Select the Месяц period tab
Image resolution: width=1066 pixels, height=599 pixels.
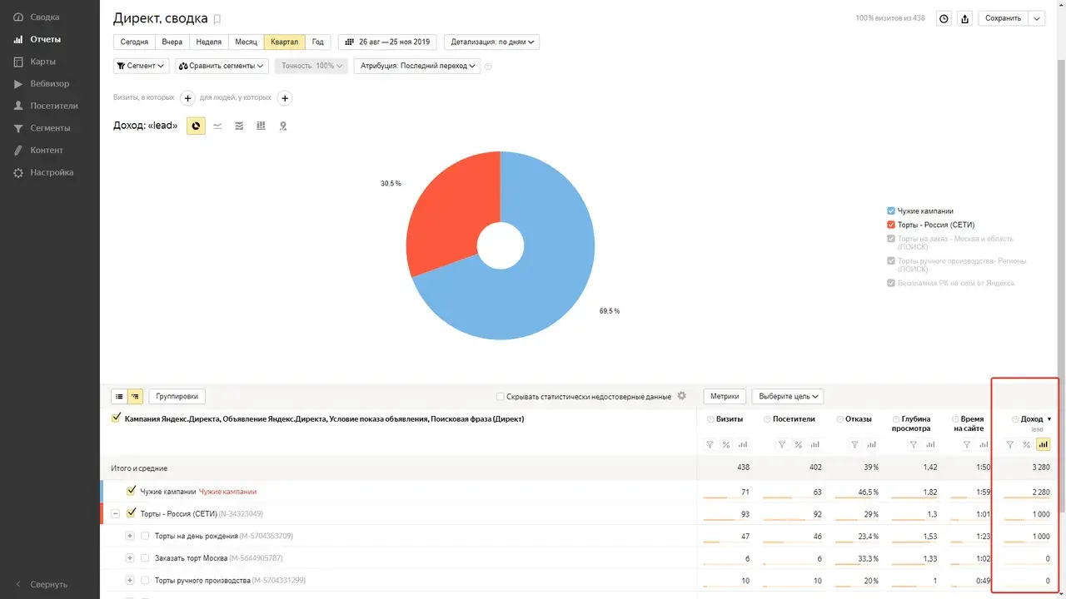pos(246,42)
